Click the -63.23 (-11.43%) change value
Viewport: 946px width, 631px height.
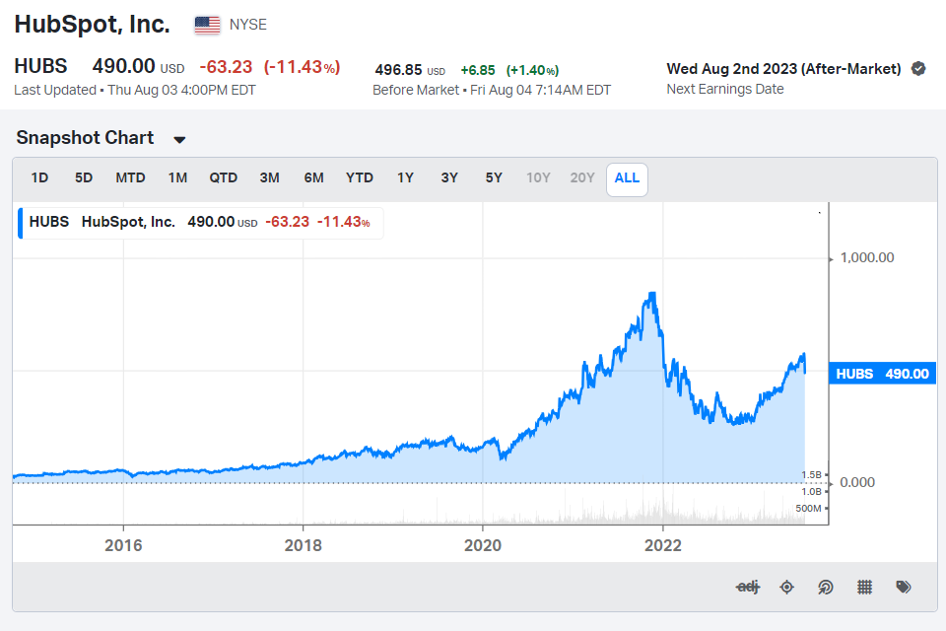270,66
